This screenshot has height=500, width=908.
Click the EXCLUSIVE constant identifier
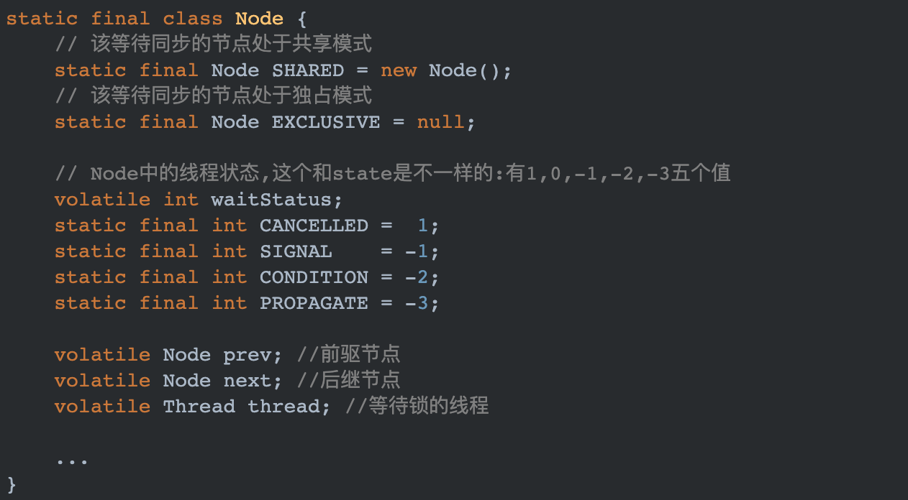(326, 122)
